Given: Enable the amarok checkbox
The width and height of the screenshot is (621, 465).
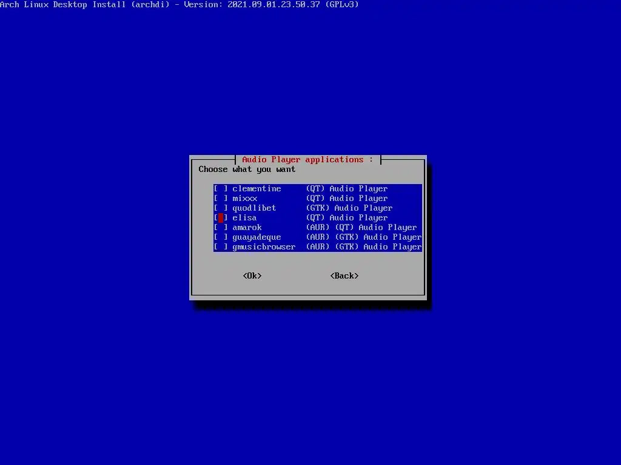Looking at the screenshot, I should coord(221,228).
